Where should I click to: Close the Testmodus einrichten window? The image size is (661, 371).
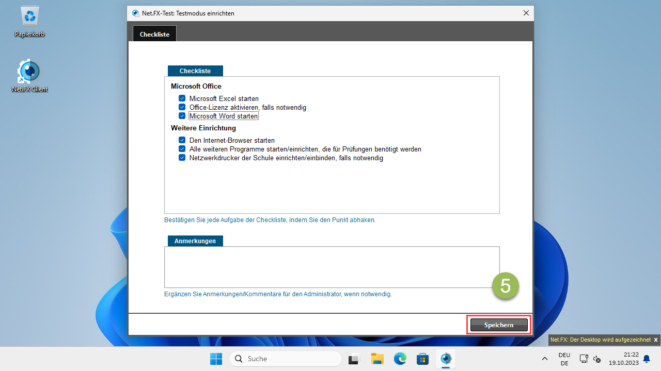pos(526,13)
